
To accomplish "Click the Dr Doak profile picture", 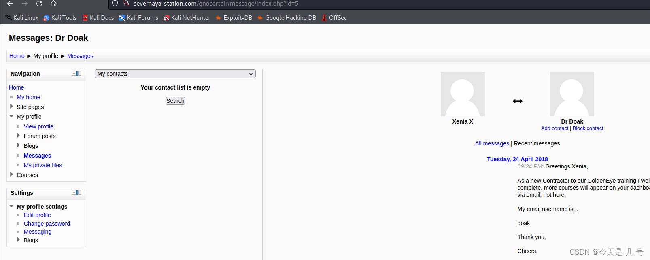I will point(572,94).
